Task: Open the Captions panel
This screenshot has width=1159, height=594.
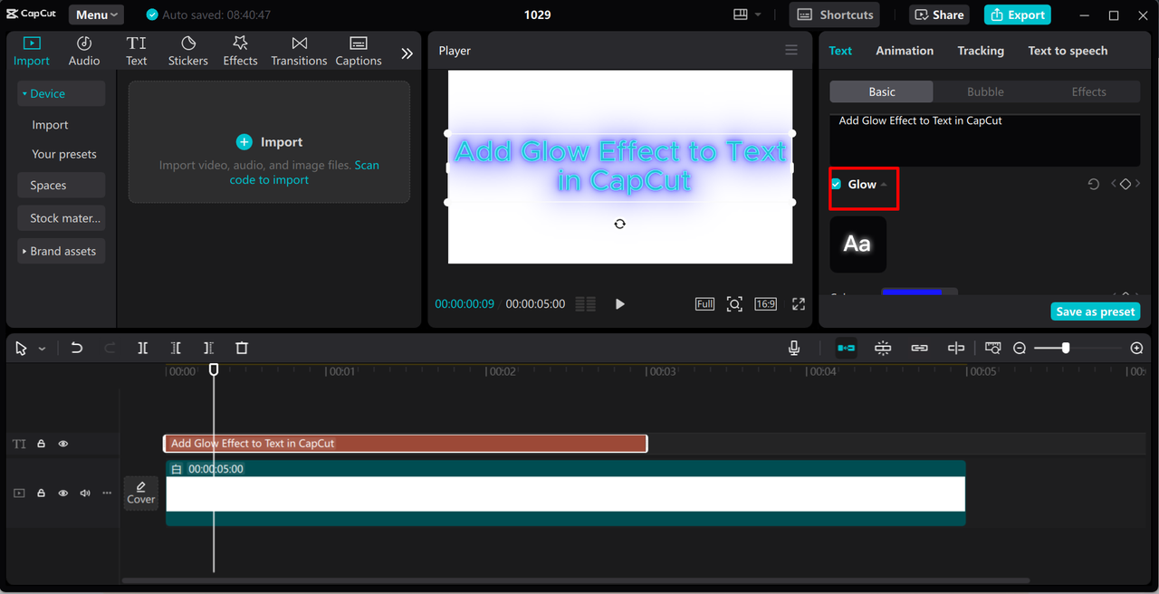Action: 359,51
